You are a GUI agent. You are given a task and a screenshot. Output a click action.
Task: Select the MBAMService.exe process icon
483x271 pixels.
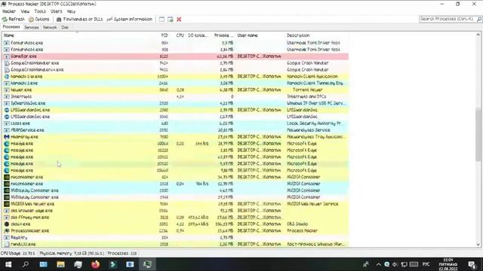pyautogui.click(x=7, y=130)
